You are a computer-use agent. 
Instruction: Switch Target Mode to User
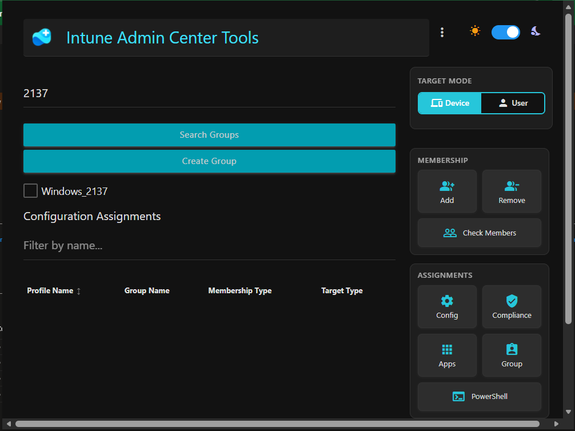(x=513, y=103)
